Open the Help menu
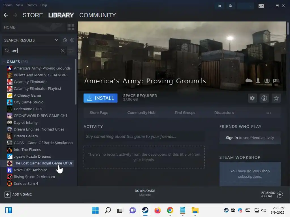290x217 pixels. click(44, 5)
